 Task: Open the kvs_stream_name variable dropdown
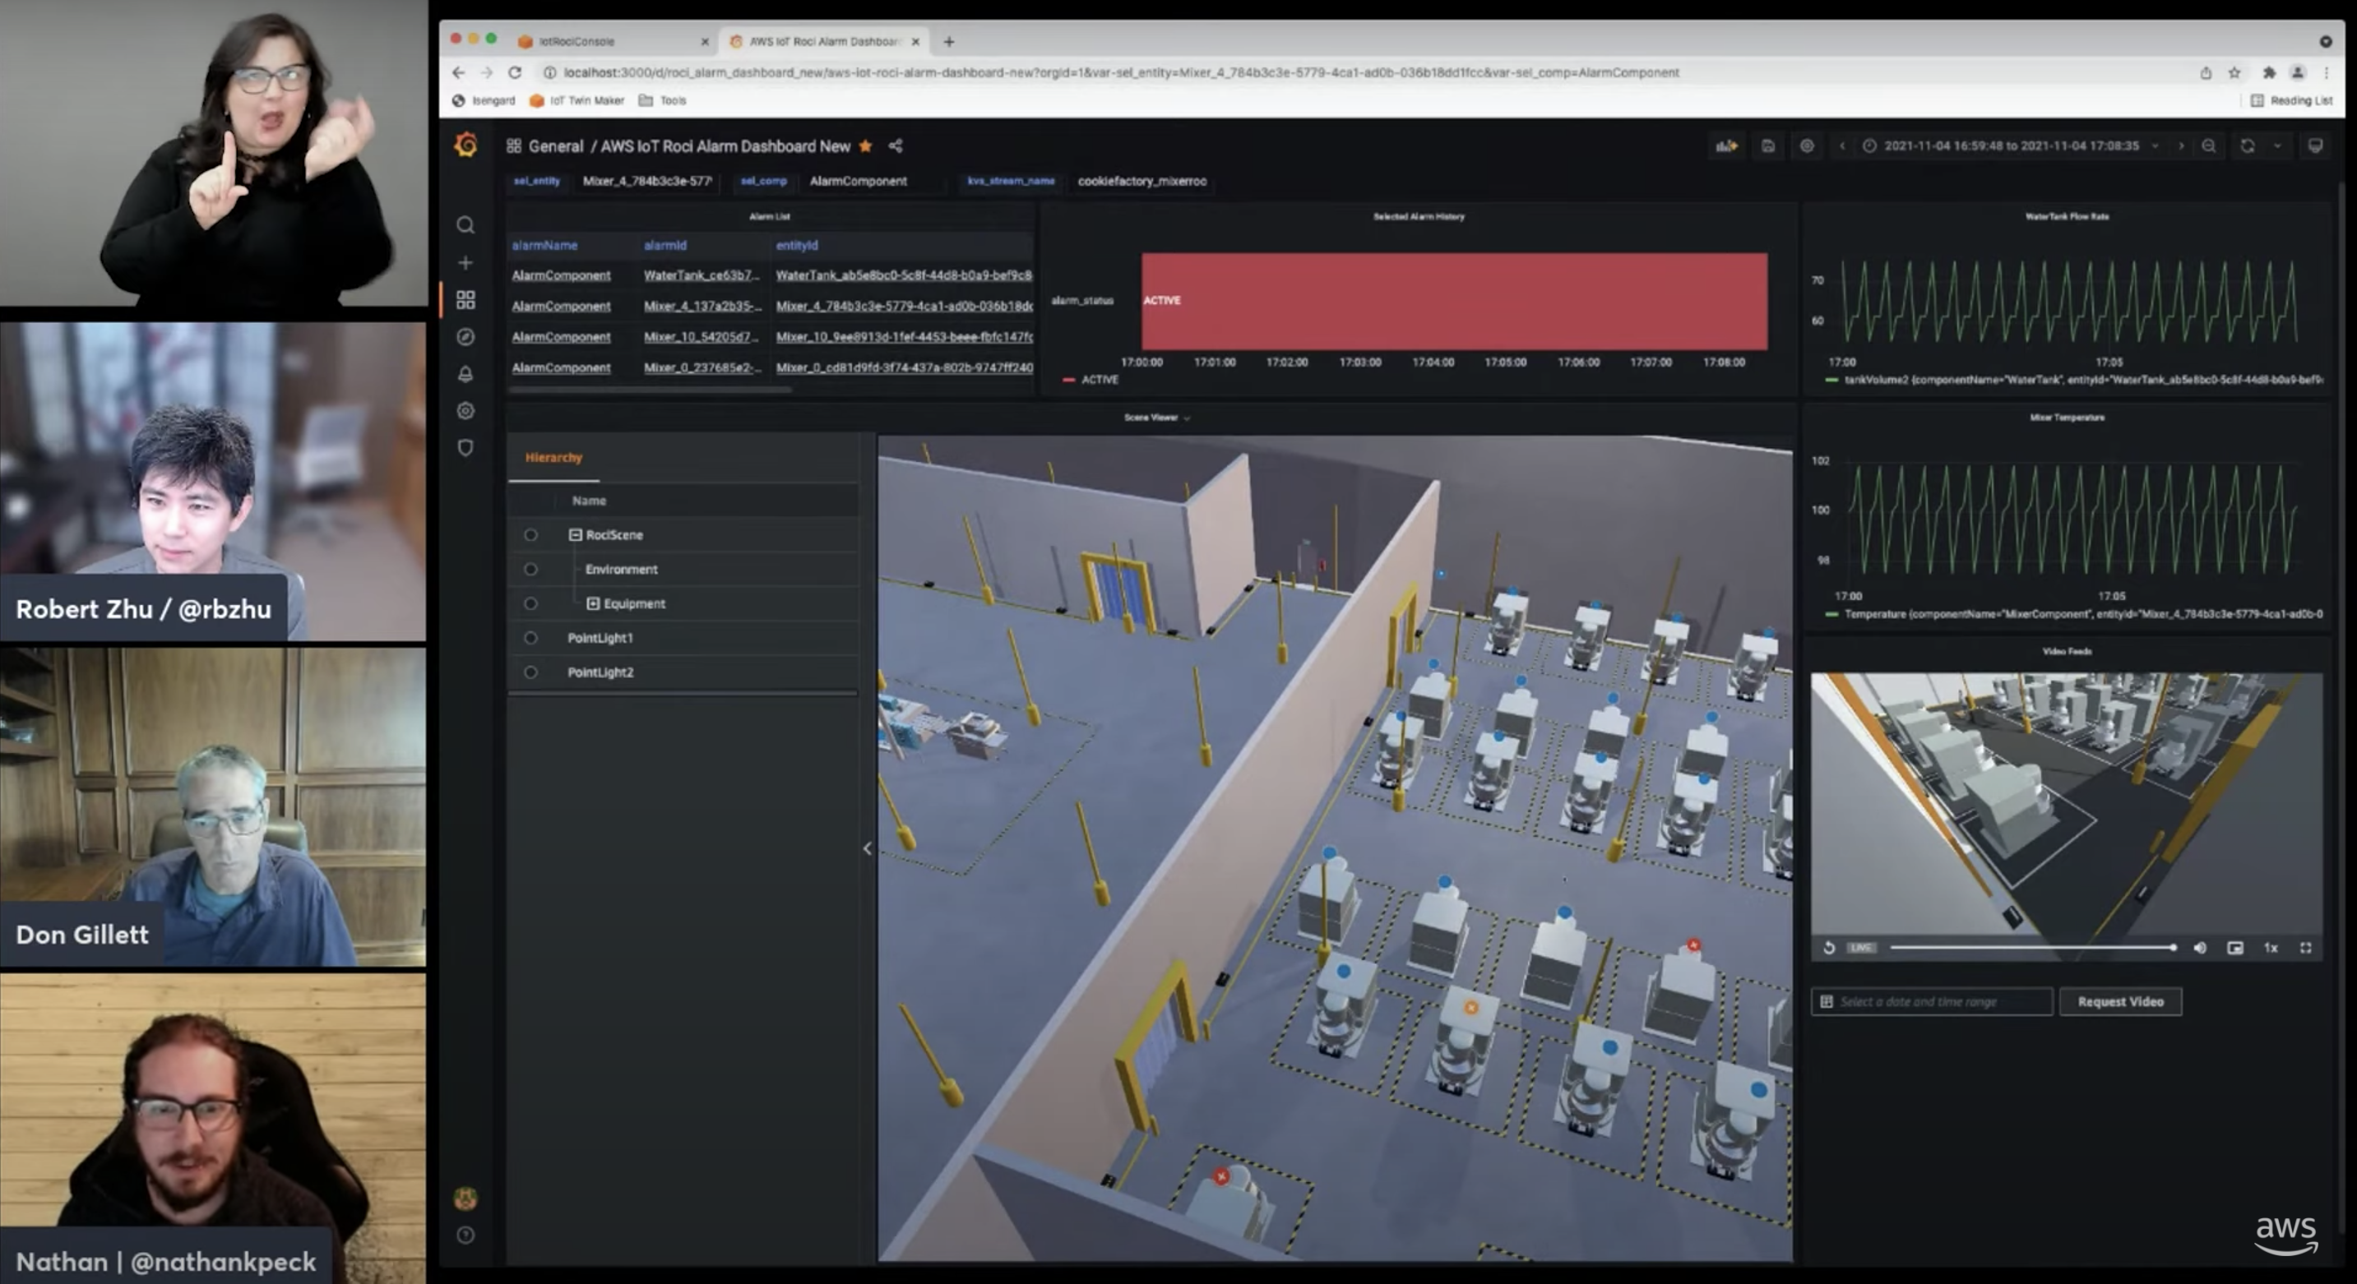tap(1141, 181)
